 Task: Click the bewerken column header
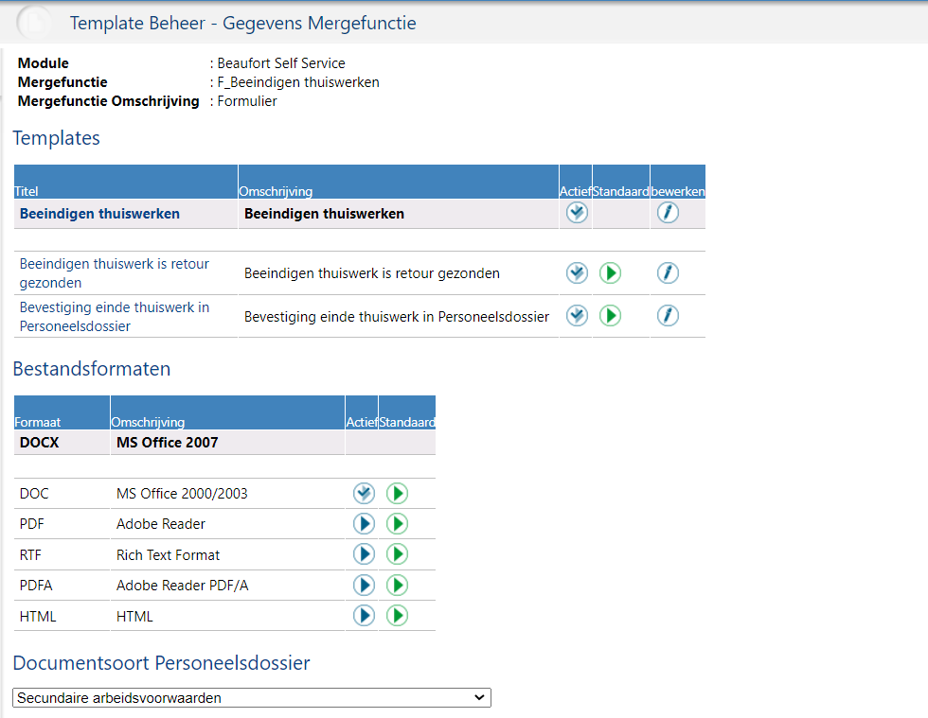678,182
